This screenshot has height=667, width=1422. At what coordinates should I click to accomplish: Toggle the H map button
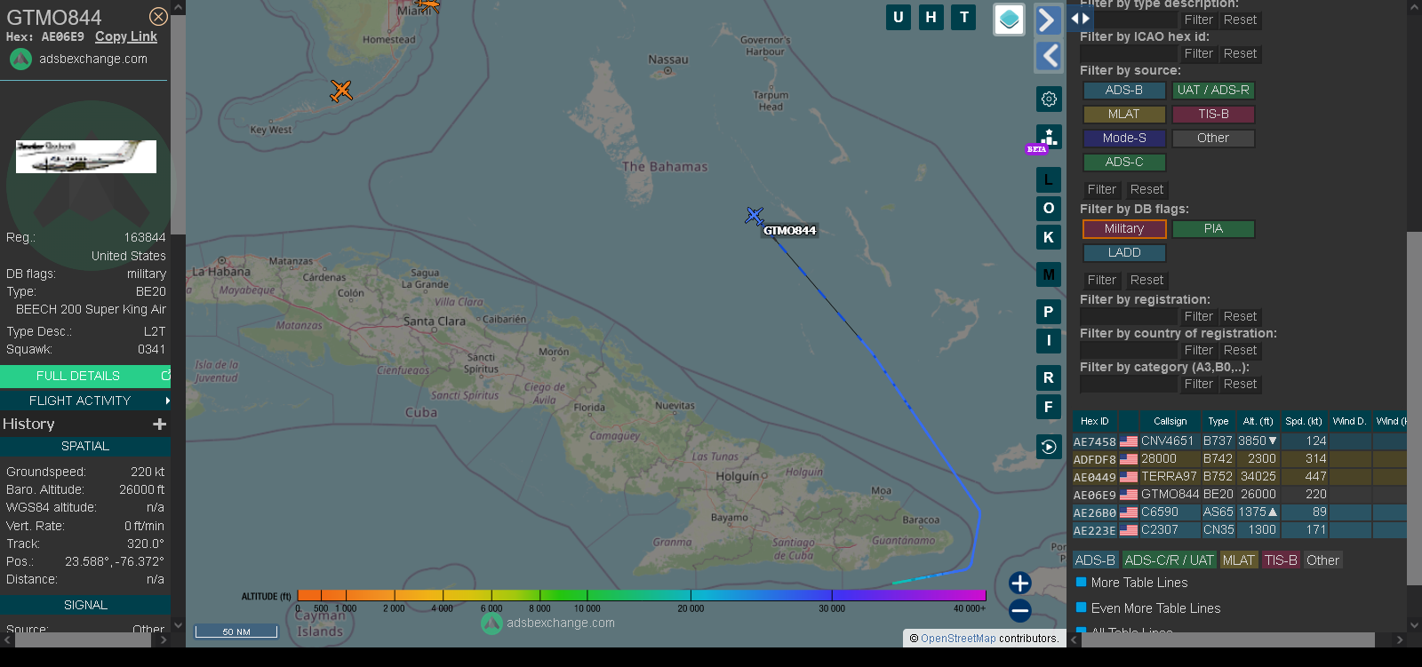[x=931, y=17]
